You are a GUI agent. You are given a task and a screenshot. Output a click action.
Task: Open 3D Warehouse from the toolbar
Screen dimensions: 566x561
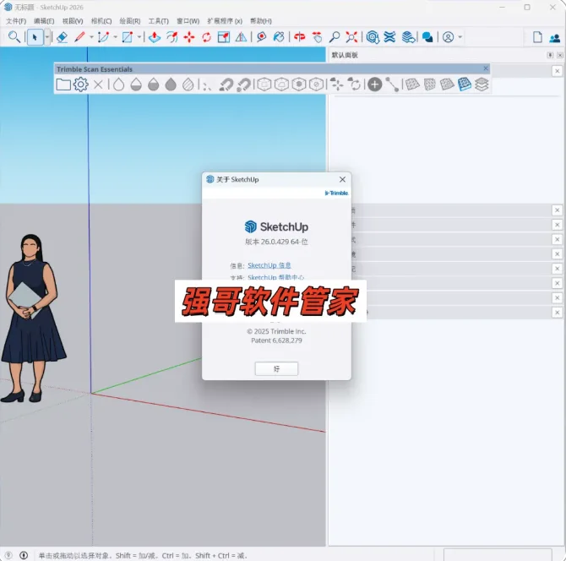pyautogui.click(x=373, y=37)
